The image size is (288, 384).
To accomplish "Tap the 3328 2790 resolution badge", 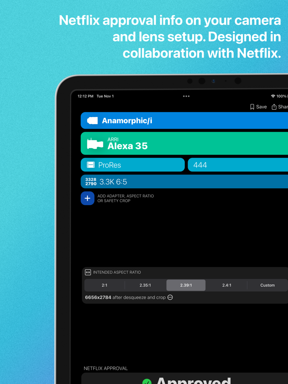I will pyautogui.click(x=91, y=182).
